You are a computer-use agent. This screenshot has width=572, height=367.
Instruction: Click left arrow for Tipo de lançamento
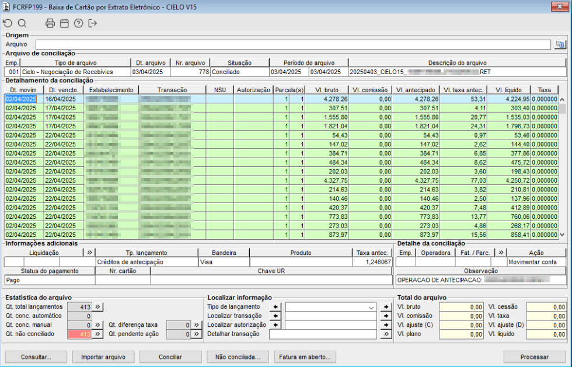coord(275,307)
